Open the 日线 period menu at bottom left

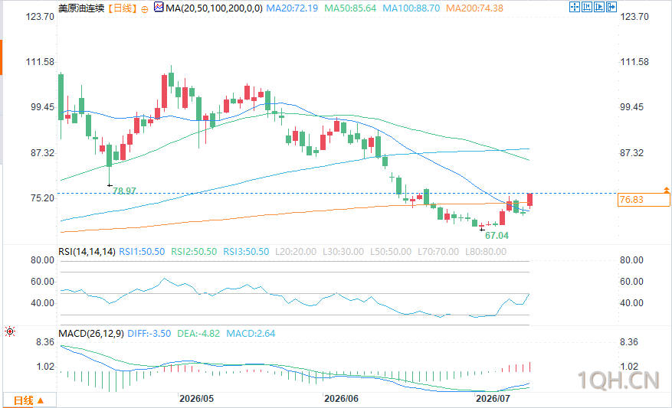coord(29,400)
